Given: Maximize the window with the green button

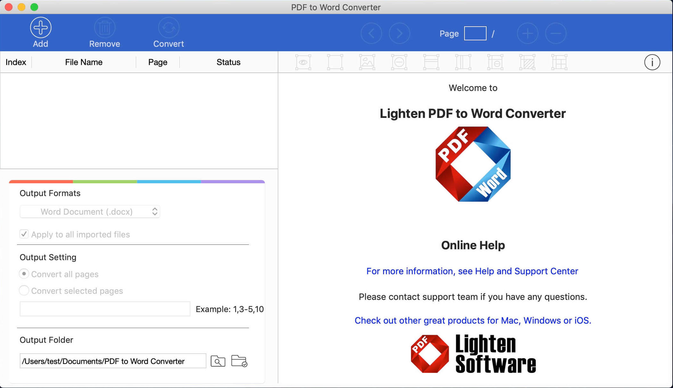Looking at the screenshot, I should click(x=34, y=7).
